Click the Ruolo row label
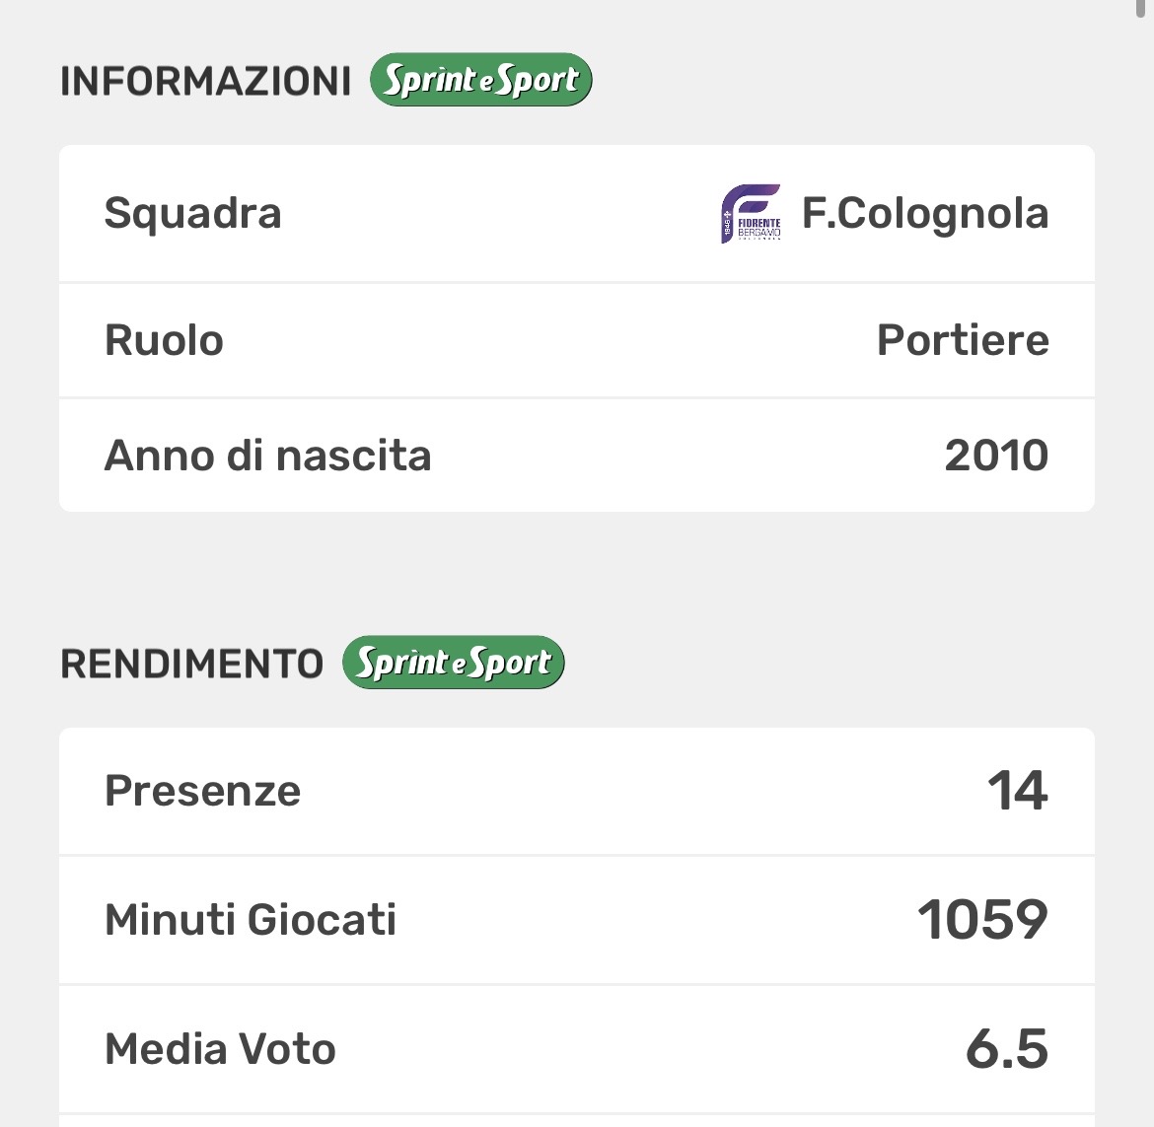This screenshot has width=1154, height=1127. 164,340
